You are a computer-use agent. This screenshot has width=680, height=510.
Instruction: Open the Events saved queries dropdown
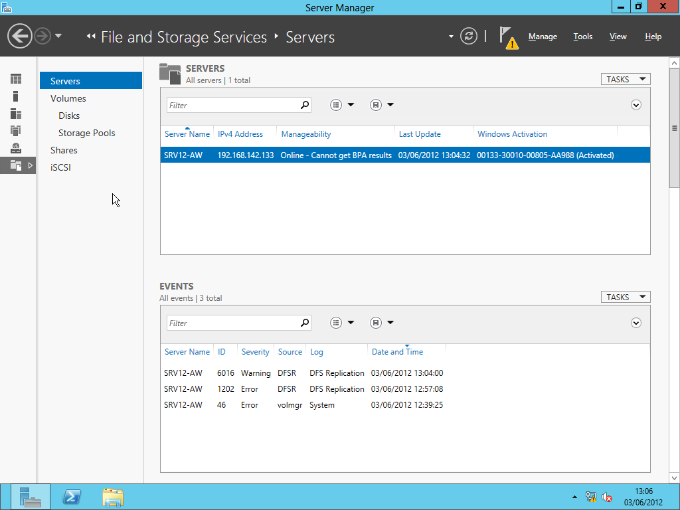[x=382, y=323]
